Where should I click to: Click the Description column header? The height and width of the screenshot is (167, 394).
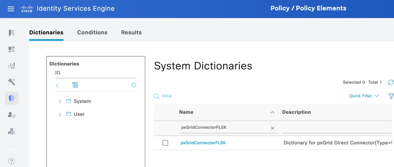coord(296,112)
